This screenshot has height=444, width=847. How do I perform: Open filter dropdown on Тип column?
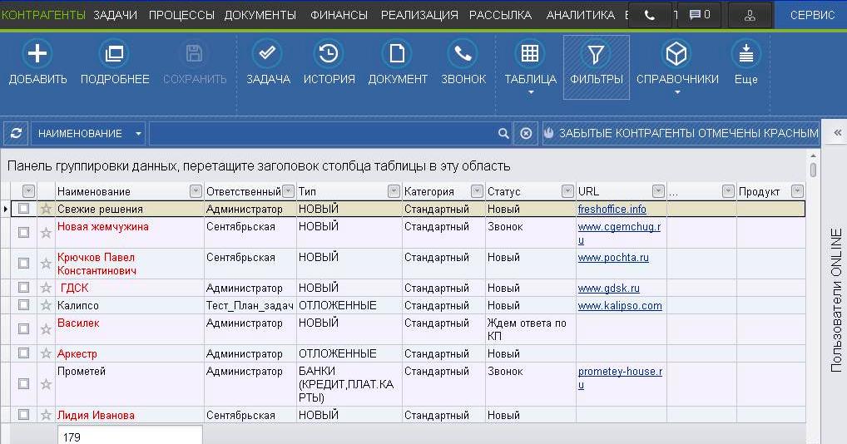point(394,191)
